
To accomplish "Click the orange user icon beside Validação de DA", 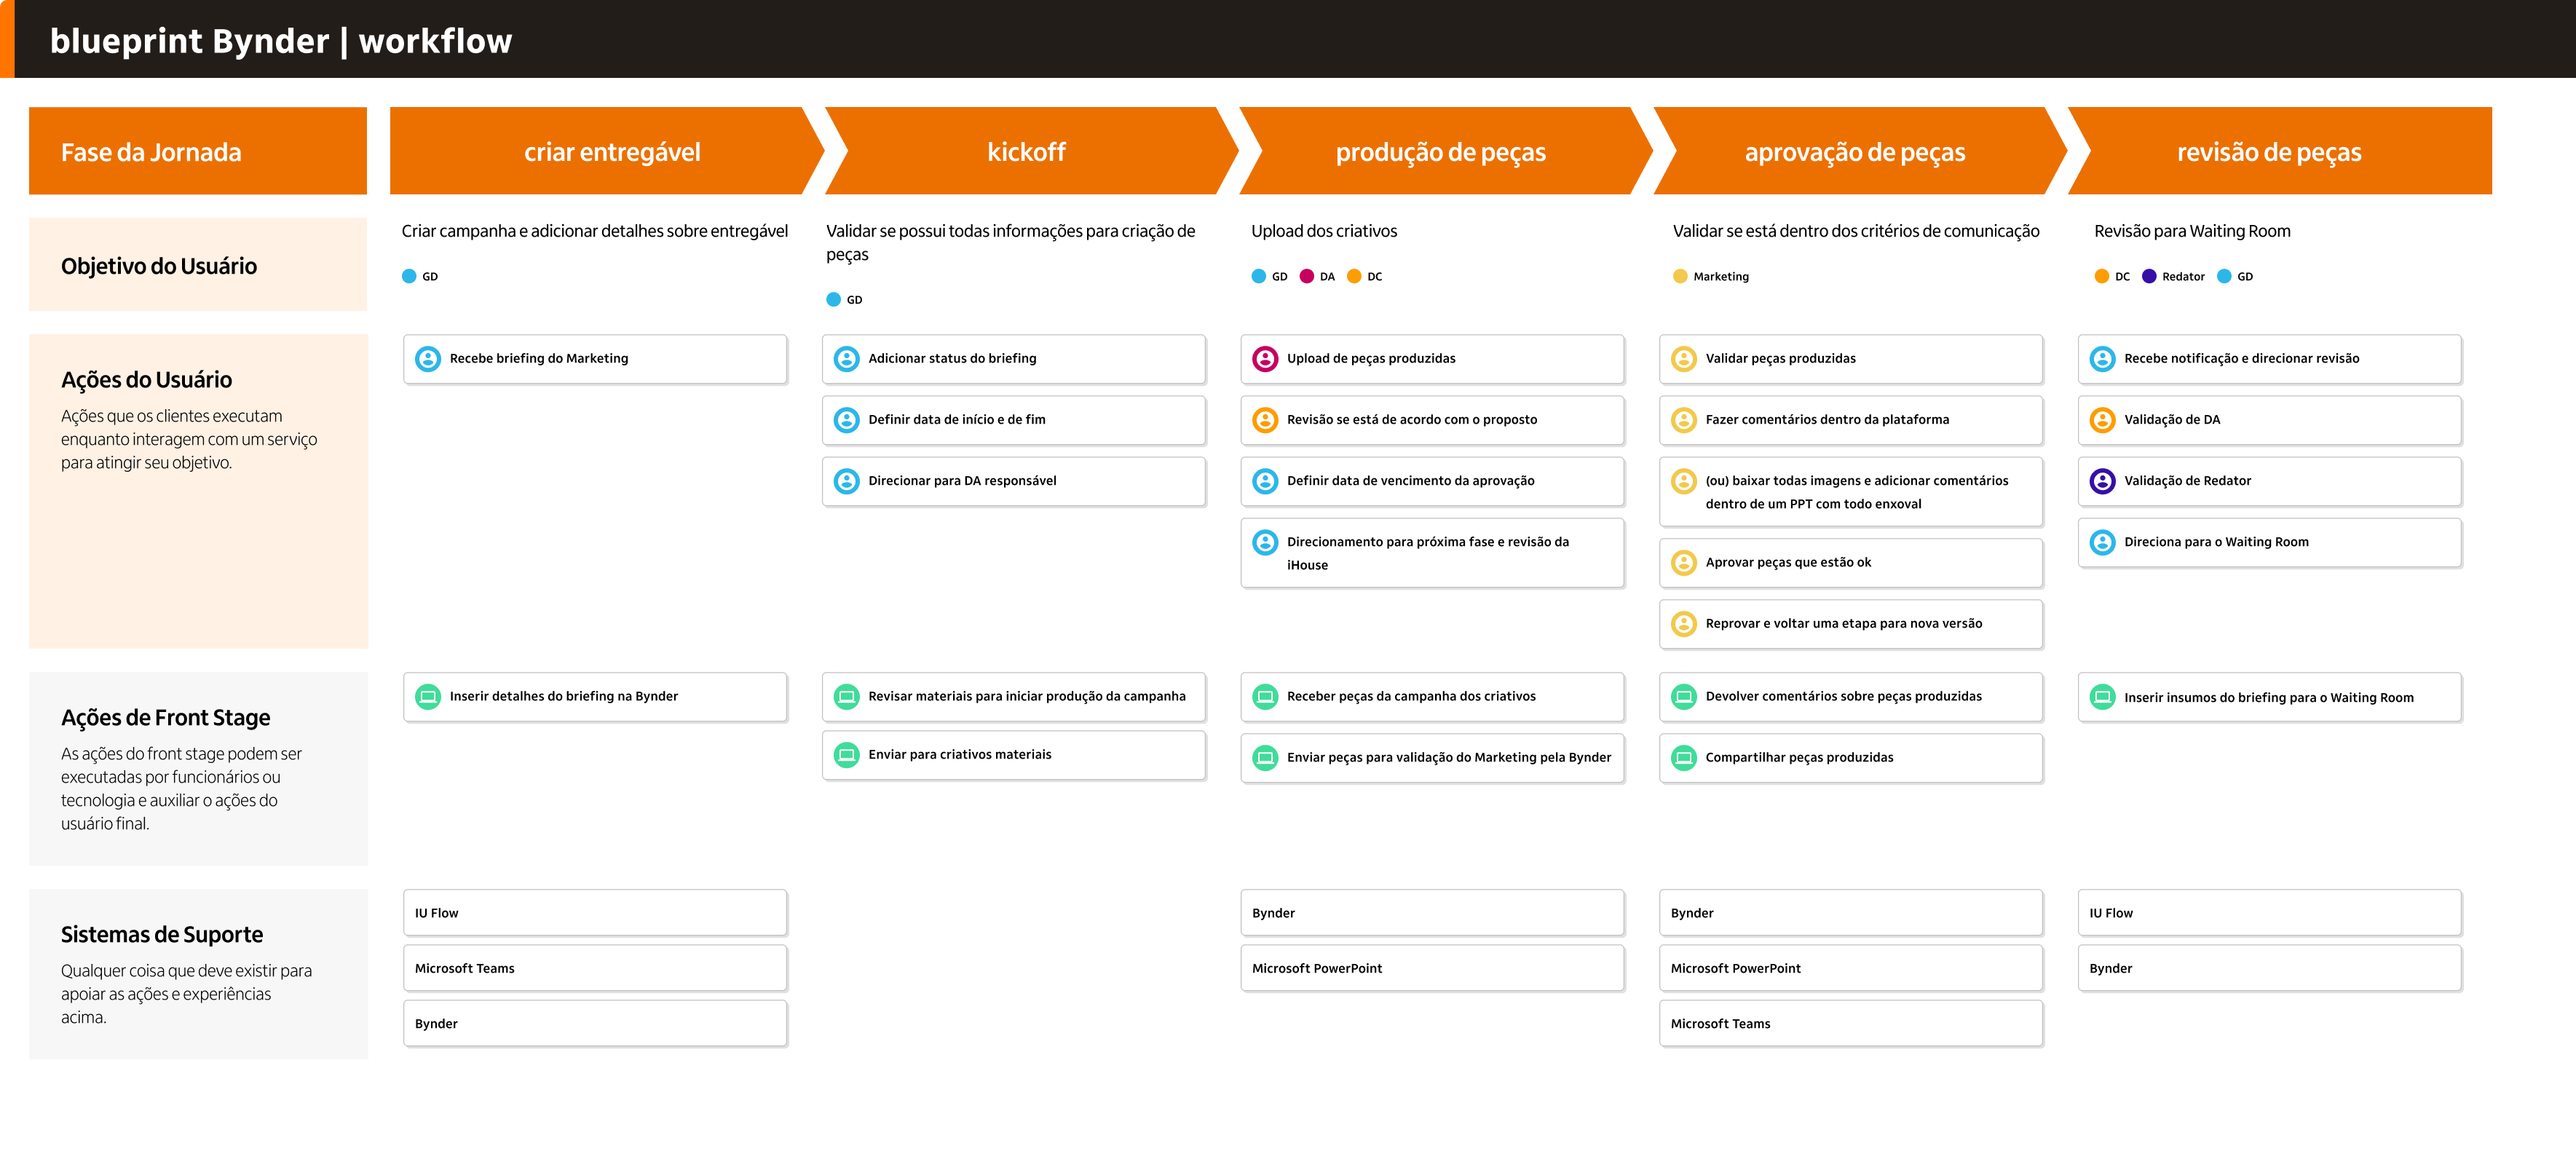I will (2102, 419).
